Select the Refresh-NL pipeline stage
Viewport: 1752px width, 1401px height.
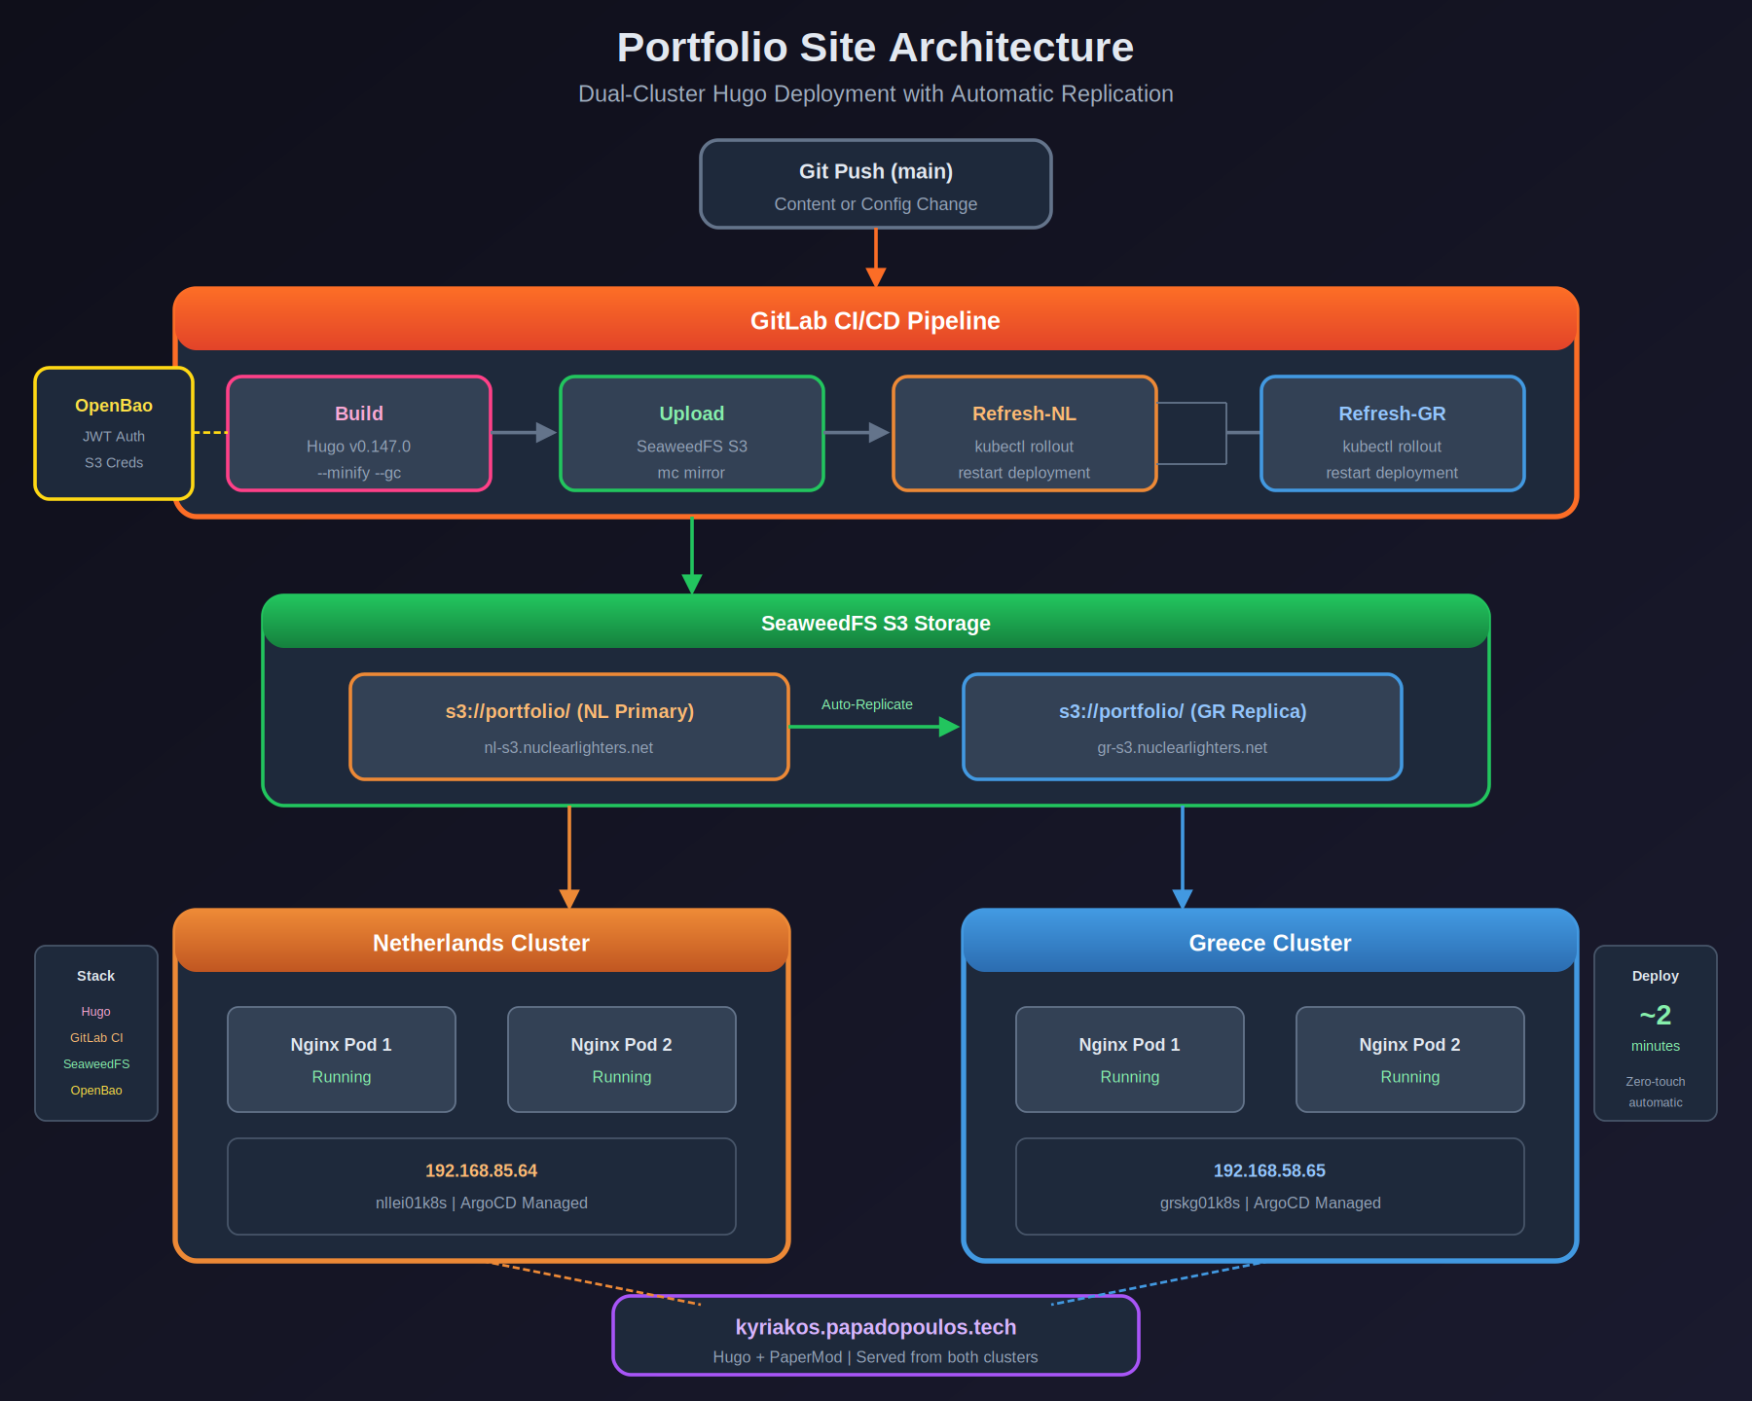(x=1023, y=433)
